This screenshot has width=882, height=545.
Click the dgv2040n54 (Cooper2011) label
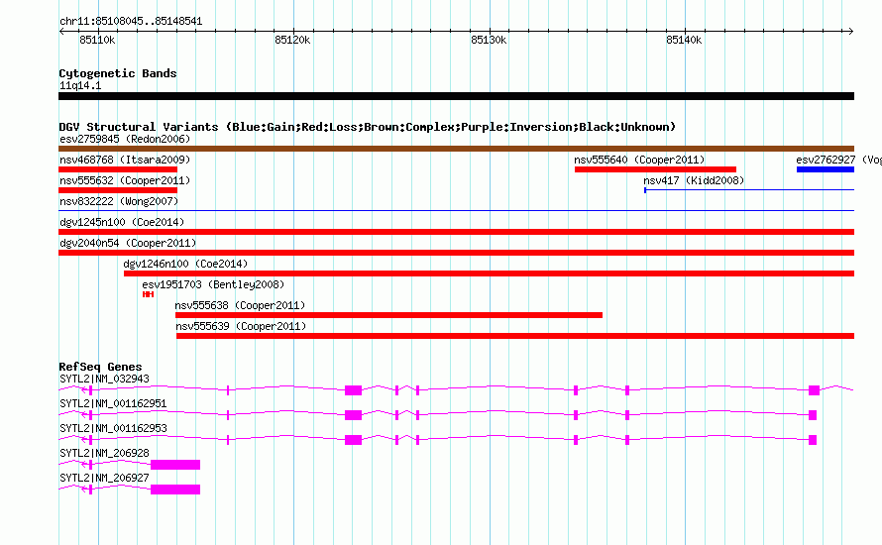pyautogui.click(x=128, y=243)
